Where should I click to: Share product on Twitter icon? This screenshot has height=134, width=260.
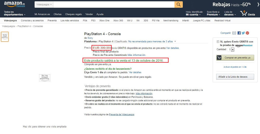[x=243, y=33]
